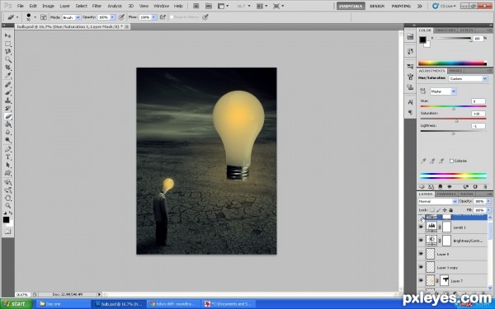Switch to the Design workspace

[377, 6]
